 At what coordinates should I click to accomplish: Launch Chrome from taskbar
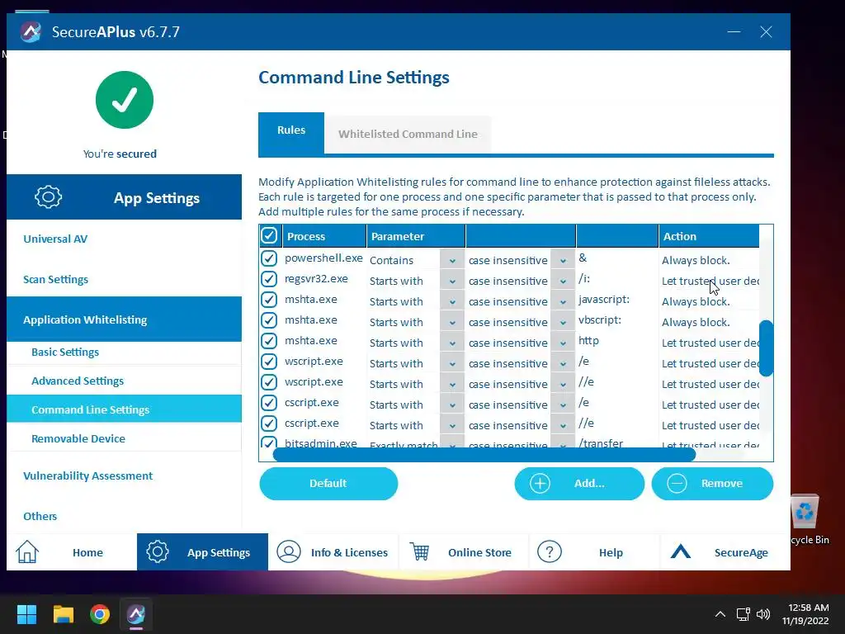pyautogui.click(x=100, y=614)
